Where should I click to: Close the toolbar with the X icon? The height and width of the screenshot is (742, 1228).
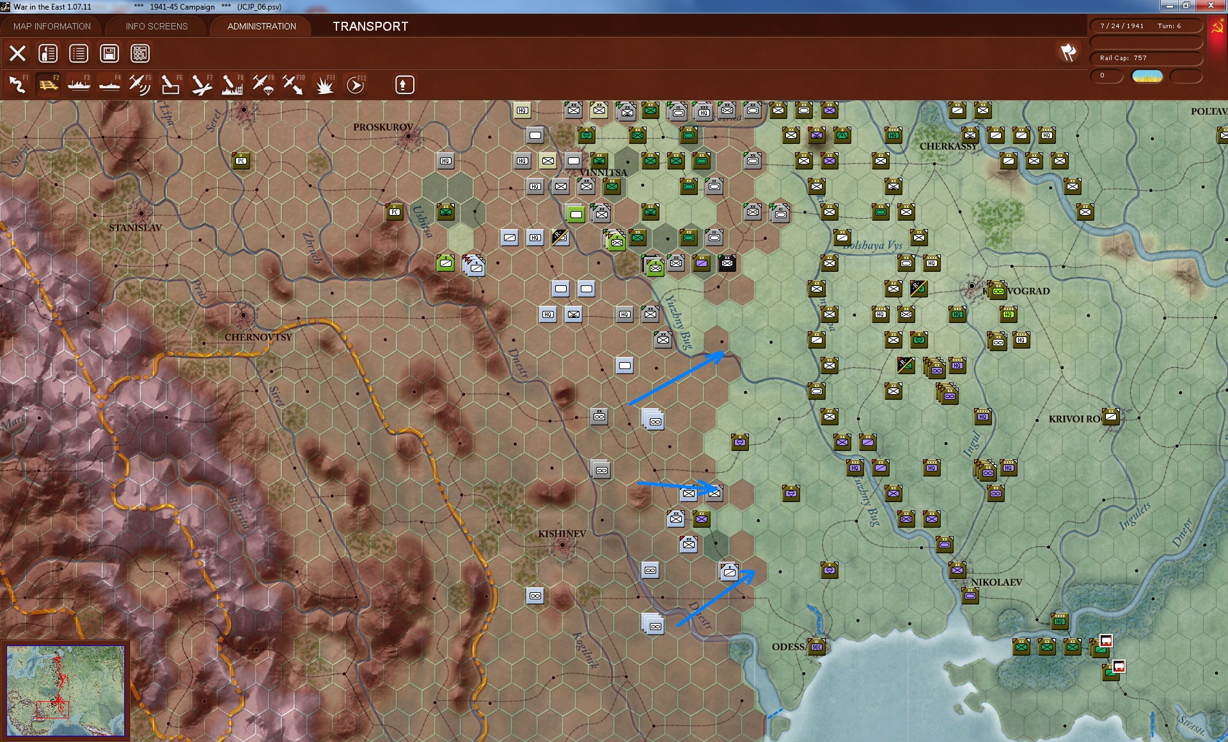point(17,53)
